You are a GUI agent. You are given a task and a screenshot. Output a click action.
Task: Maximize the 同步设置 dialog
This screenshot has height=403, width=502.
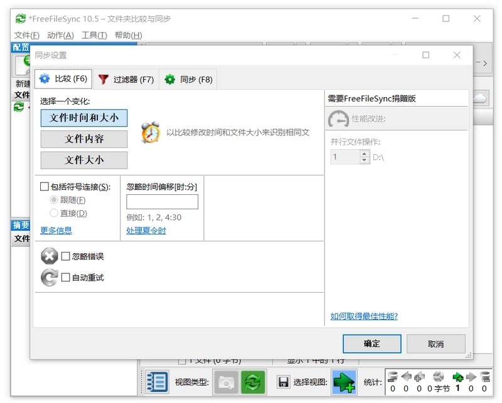coord(425,55)
